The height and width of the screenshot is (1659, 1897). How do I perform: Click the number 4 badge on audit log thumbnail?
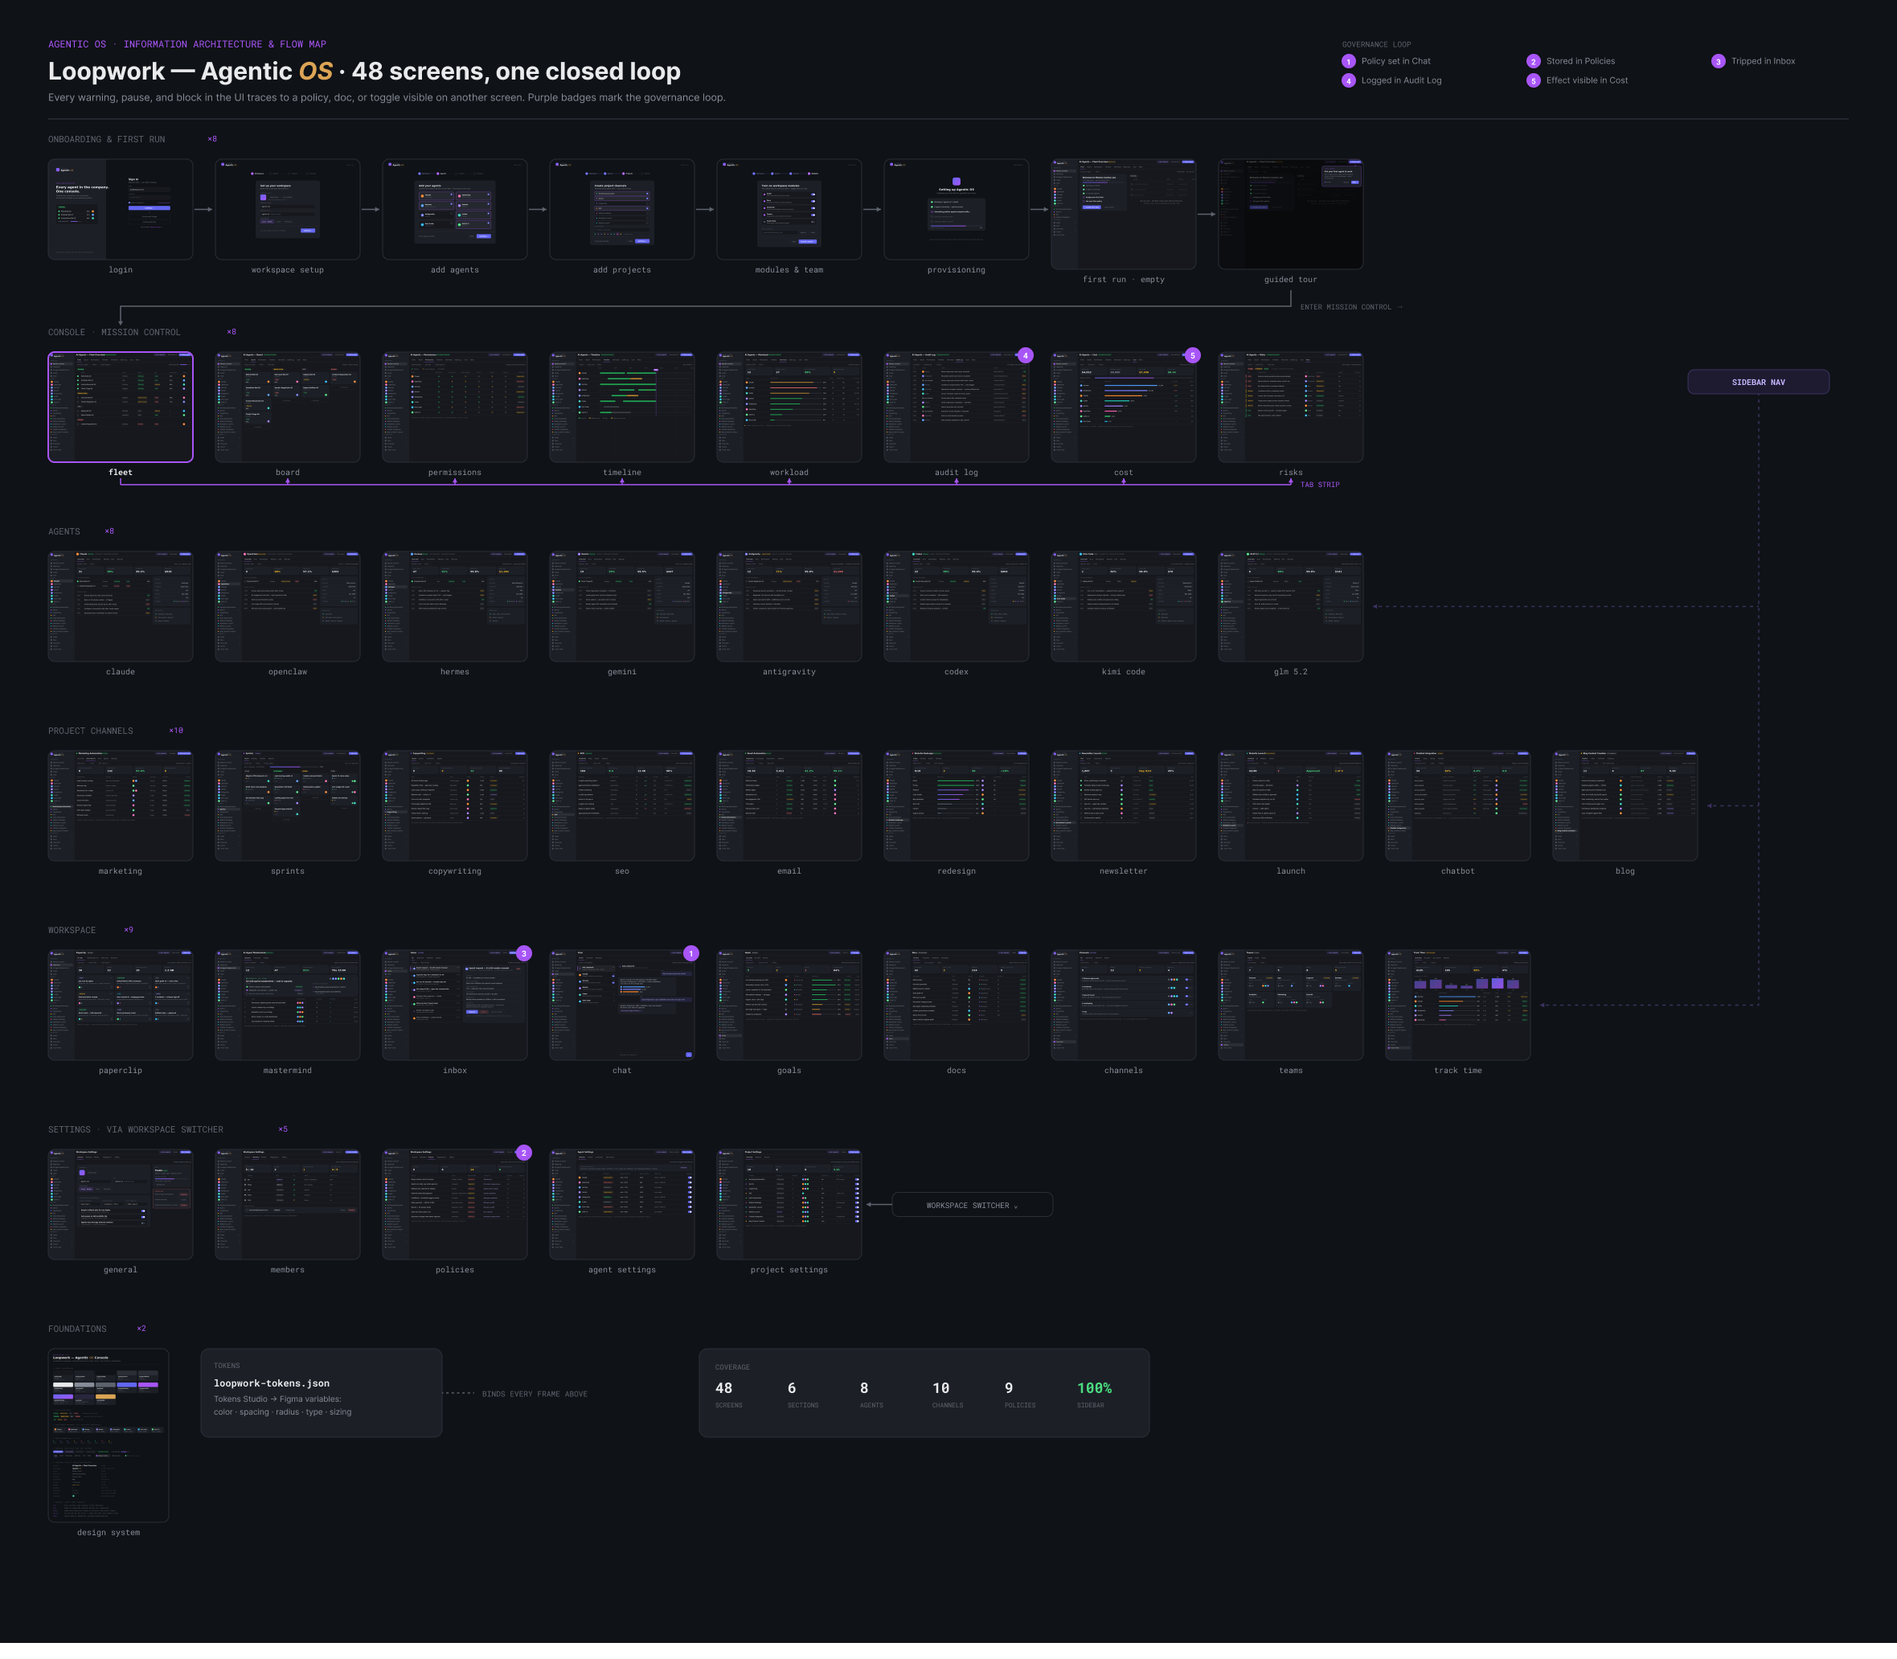[1025, 355]
